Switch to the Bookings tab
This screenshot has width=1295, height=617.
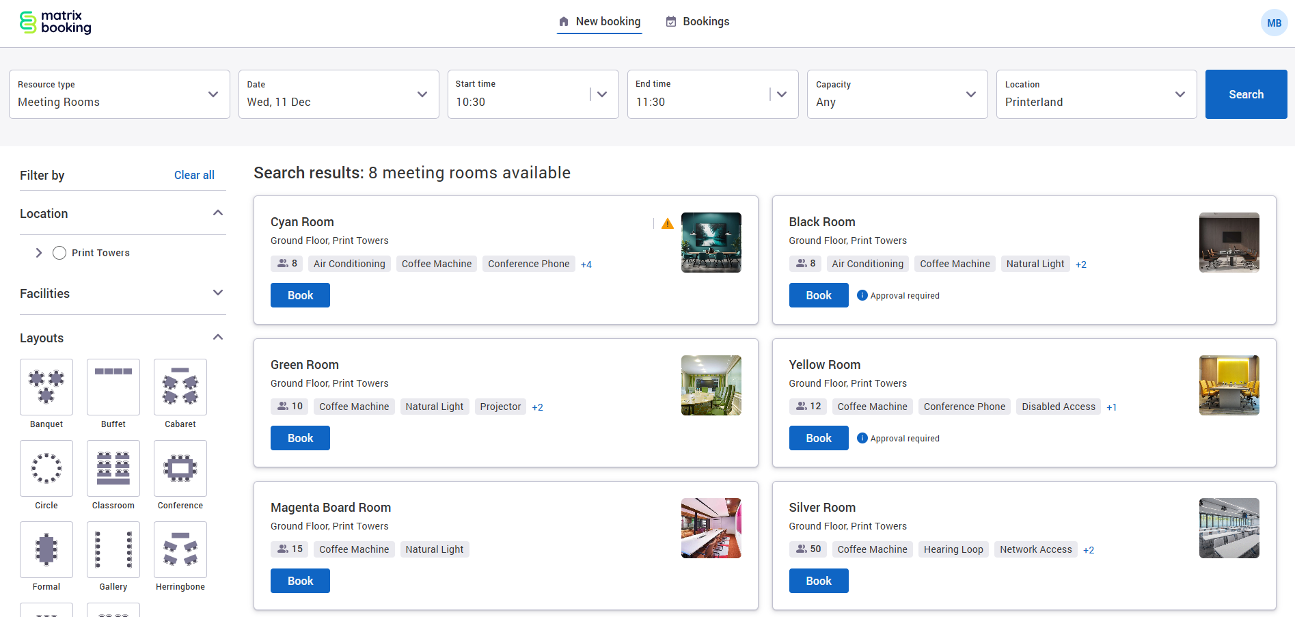click(x=698, y=22)
